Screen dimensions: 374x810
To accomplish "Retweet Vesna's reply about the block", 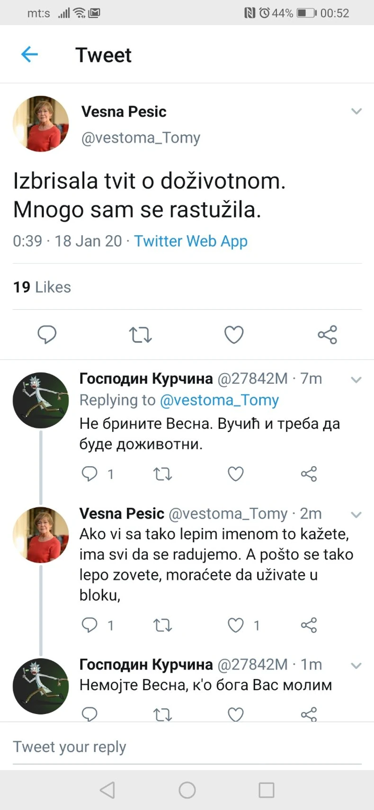I will coord(162,625).
